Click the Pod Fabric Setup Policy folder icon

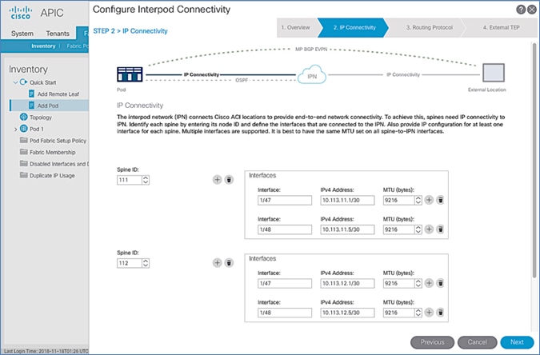[23, 140]
